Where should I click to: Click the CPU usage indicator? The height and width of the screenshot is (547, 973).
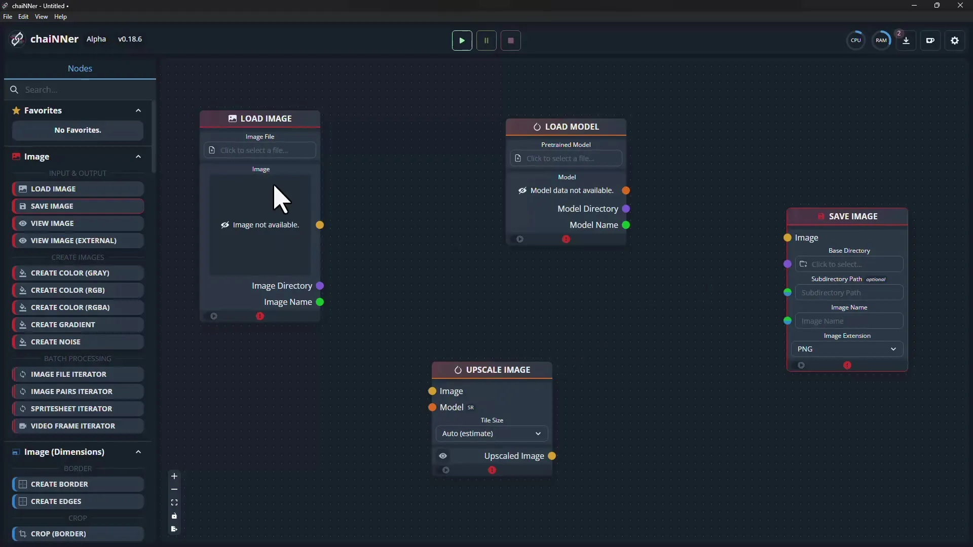coord(856,41)
